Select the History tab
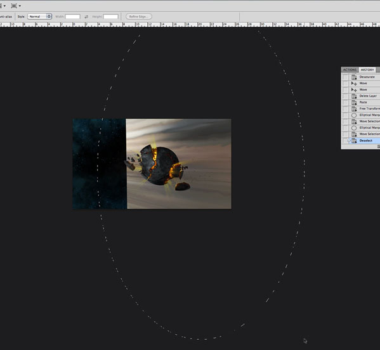This screenshot has width=380, height=350. coord(367,70)
